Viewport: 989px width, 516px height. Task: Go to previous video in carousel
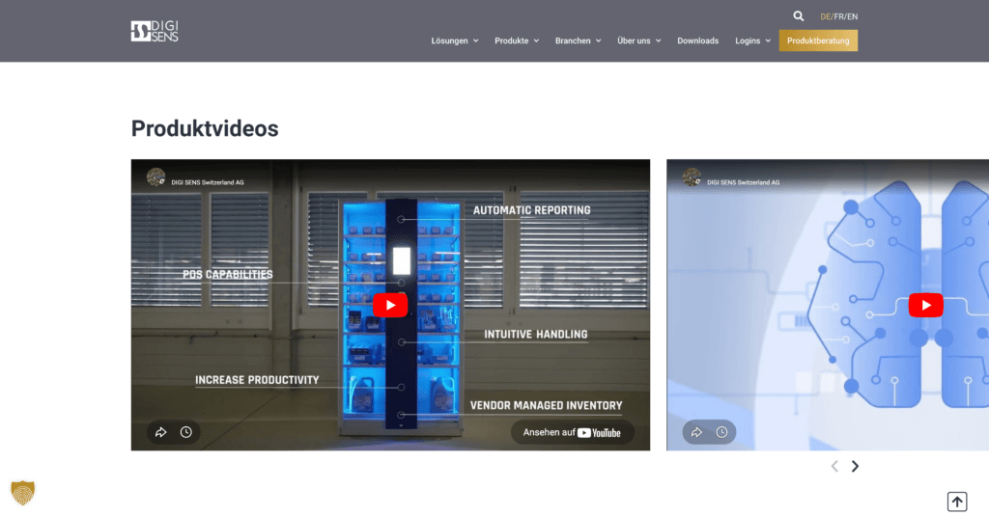coord(834,466)
